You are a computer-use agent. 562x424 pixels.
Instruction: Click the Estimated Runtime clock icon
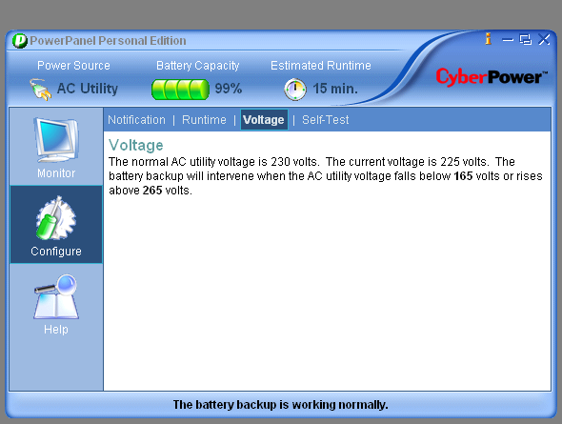295,90
